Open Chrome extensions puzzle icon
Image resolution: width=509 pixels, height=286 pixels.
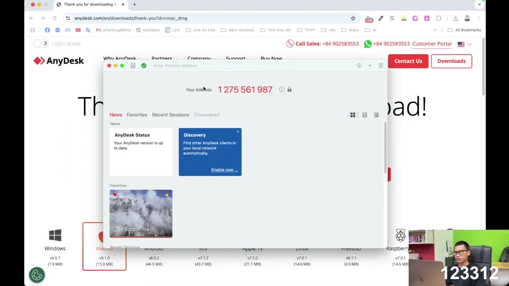coord(438,18)
